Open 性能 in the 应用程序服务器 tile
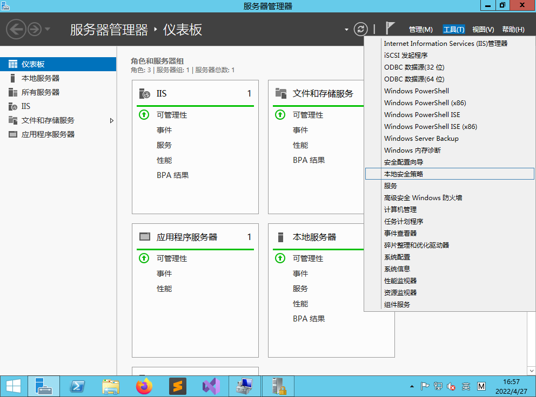This screenshot has width=536, height=397. tap(164, 289)
